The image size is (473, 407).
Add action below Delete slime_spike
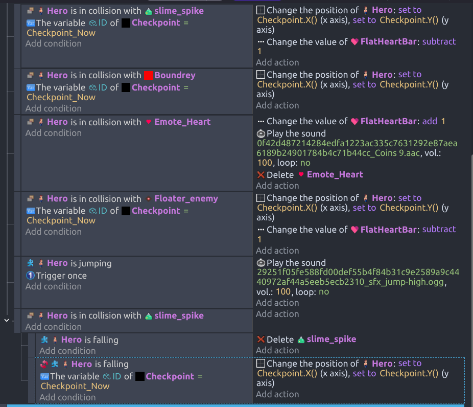(x=277, y=350)
